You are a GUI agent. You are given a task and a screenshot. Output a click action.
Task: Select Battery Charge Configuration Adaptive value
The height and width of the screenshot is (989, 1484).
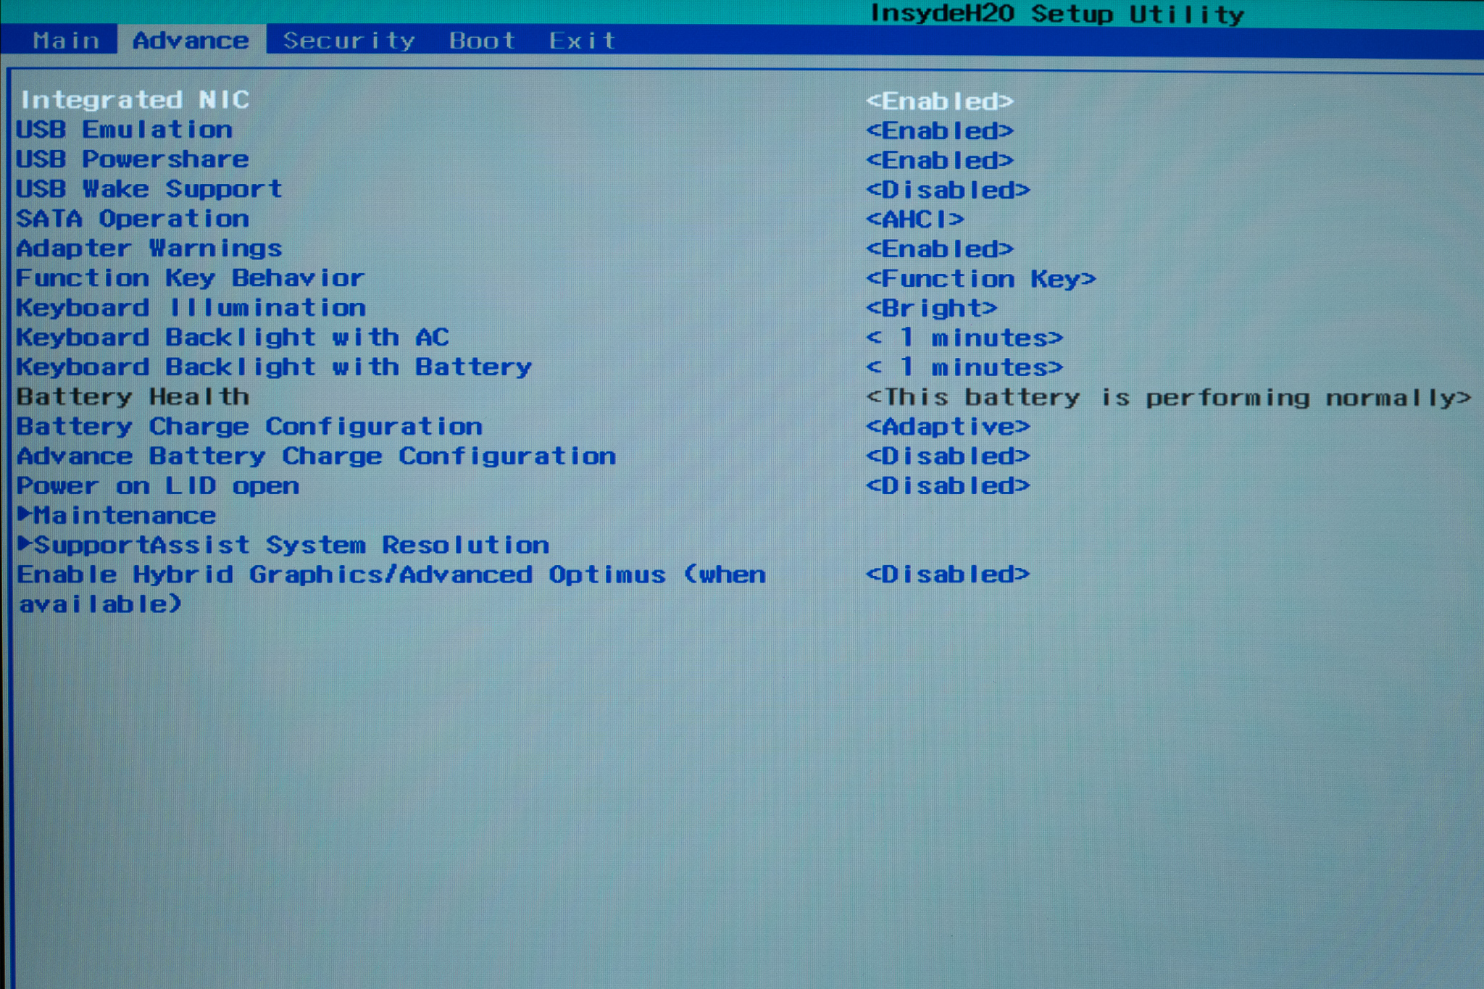948,426
